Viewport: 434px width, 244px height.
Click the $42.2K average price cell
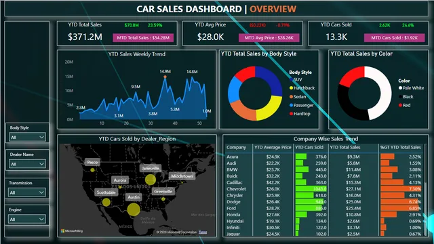coord(273,182)
